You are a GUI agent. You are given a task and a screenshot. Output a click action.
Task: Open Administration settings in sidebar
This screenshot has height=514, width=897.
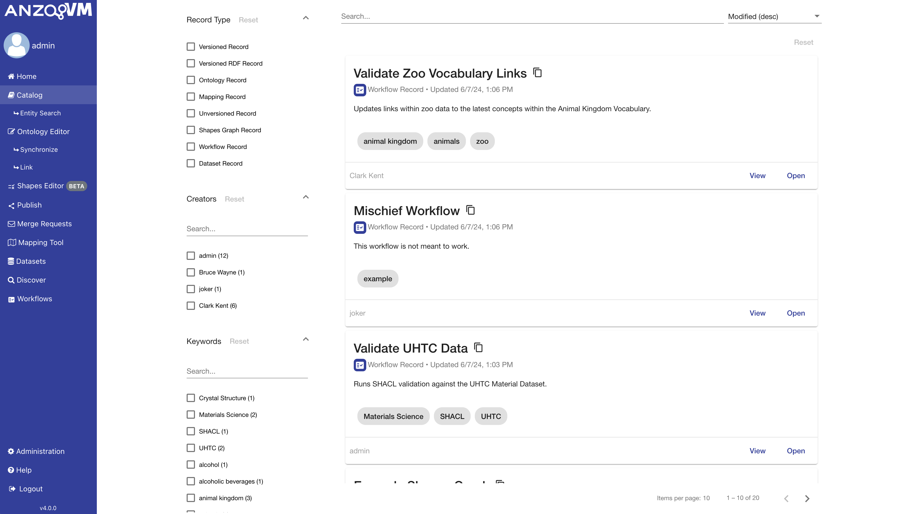[x=40, y=451]
